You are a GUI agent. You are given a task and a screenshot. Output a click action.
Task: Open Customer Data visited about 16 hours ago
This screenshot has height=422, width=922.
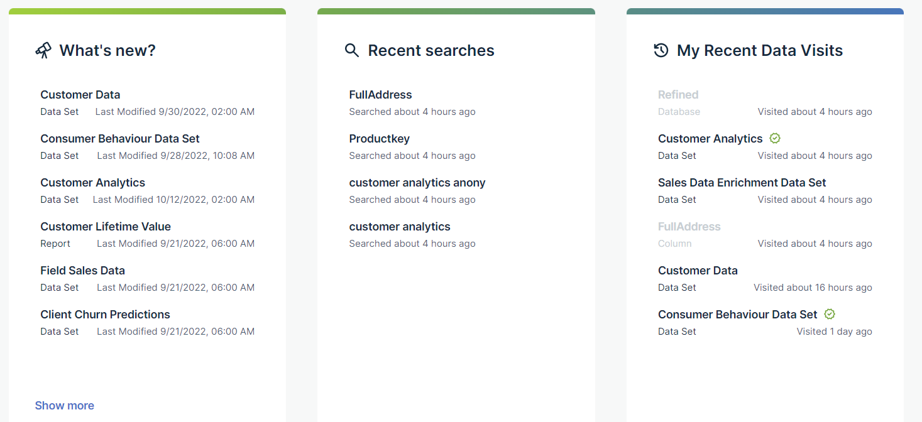click(x=698, y=271)
